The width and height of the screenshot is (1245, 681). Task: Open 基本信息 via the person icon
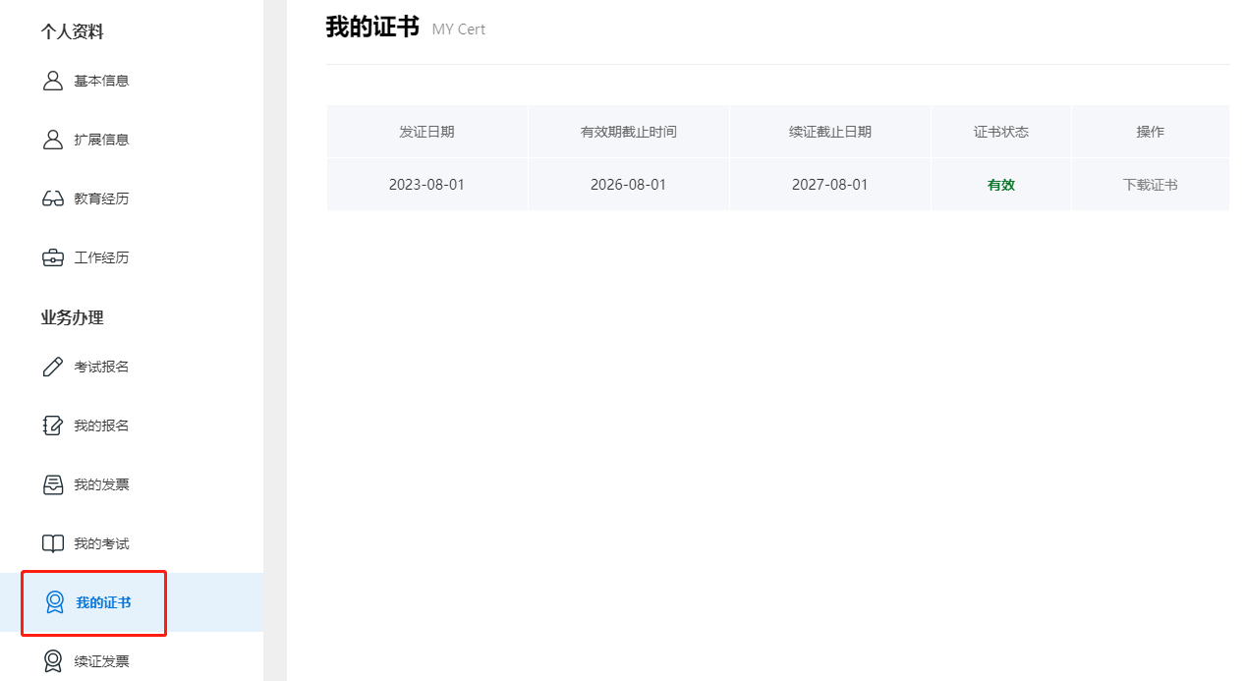pyautogui.click(x=52, y=80)
